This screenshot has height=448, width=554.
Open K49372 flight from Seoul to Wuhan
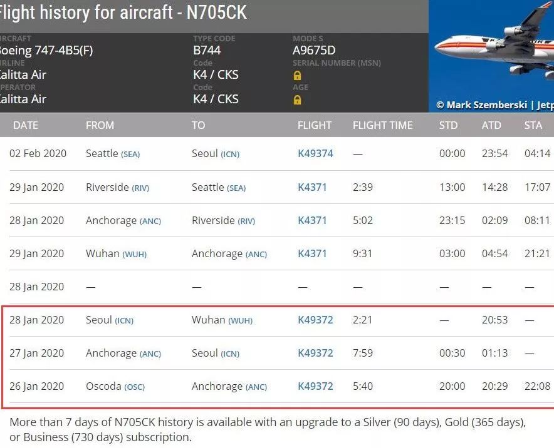[x=315, y=320]
